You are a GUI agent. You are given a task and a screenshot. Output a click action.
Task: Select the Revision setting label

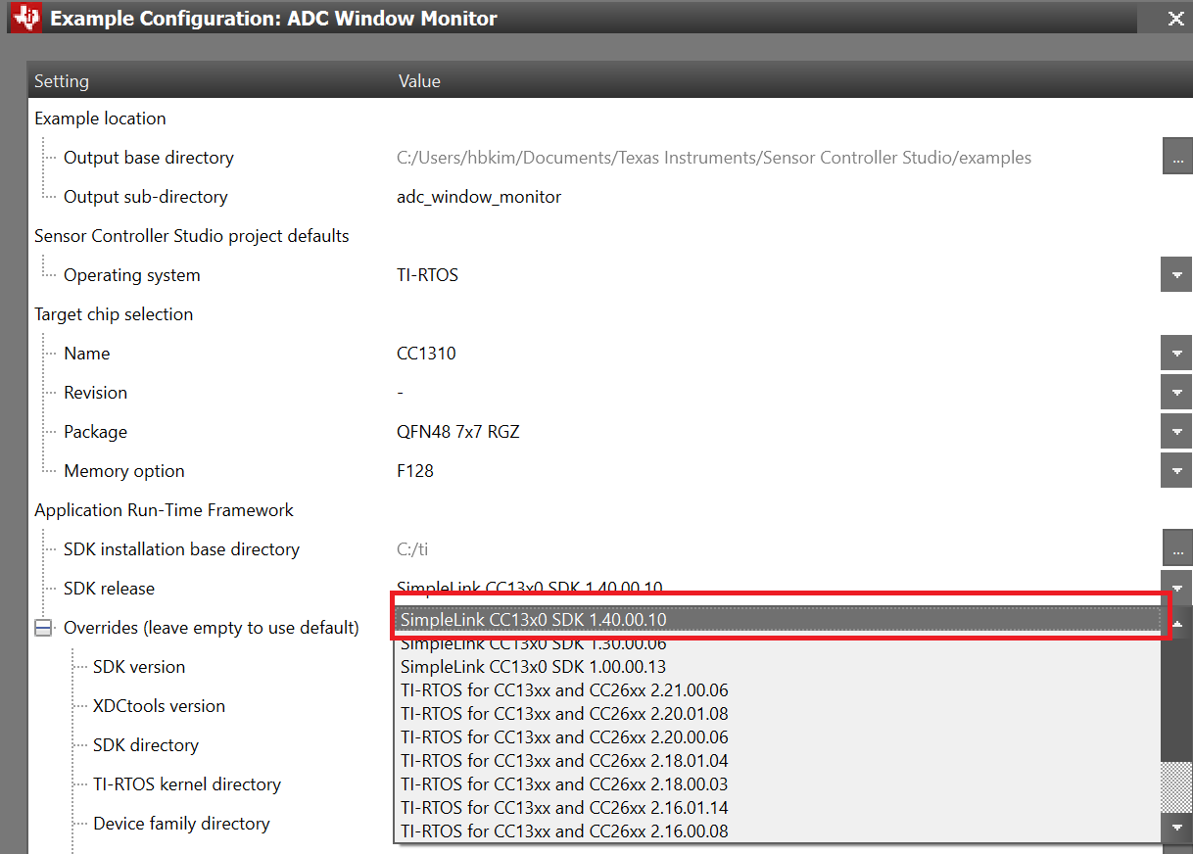(x=96, y=393)
